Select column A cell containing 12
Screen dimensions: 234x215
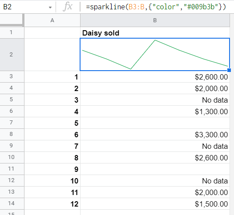pos(52,204)
